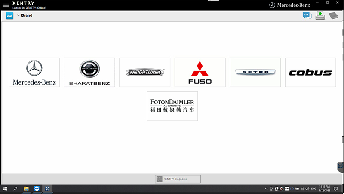Click the XENTRY Diagnosis button
The width and height of the screenshot is (344, 194).
(178, 179)
